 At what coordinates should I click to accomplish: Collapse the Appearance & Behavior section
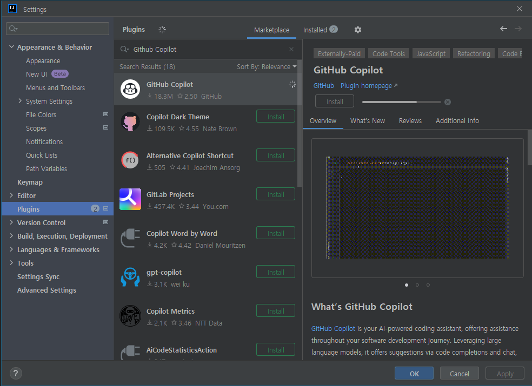(x=11, y=47)
